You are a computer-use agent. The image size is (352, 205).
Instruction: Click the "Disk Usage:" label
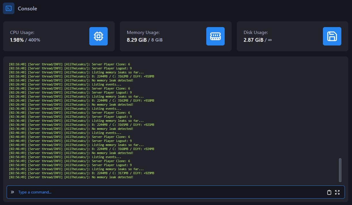coord(256,33)
